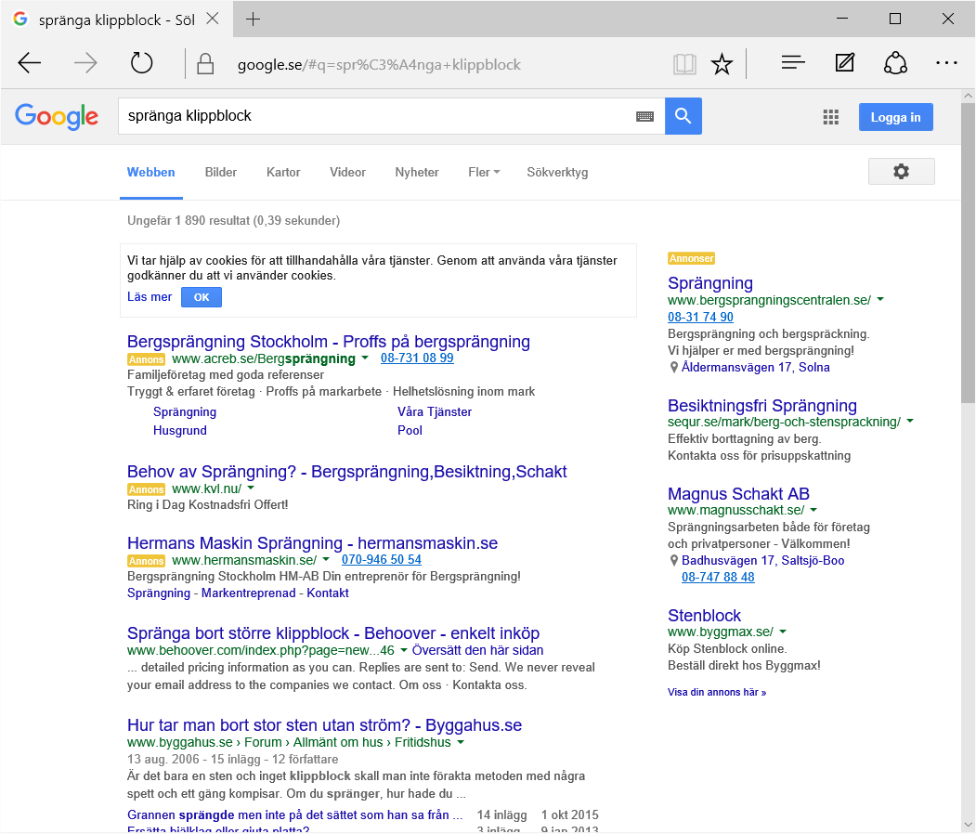Image resolution: width=976 pixels, height=834 pixels.
Task: Switch to the Videor tab
Action: pyautogui.click(x=347, y=173)
